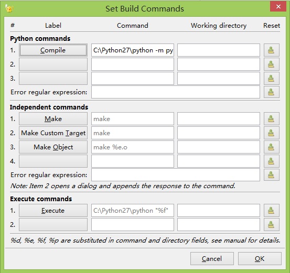Viewport: 290px width, 273px height.
Task: Confirm build commands with OK
Action: point(260,258)
